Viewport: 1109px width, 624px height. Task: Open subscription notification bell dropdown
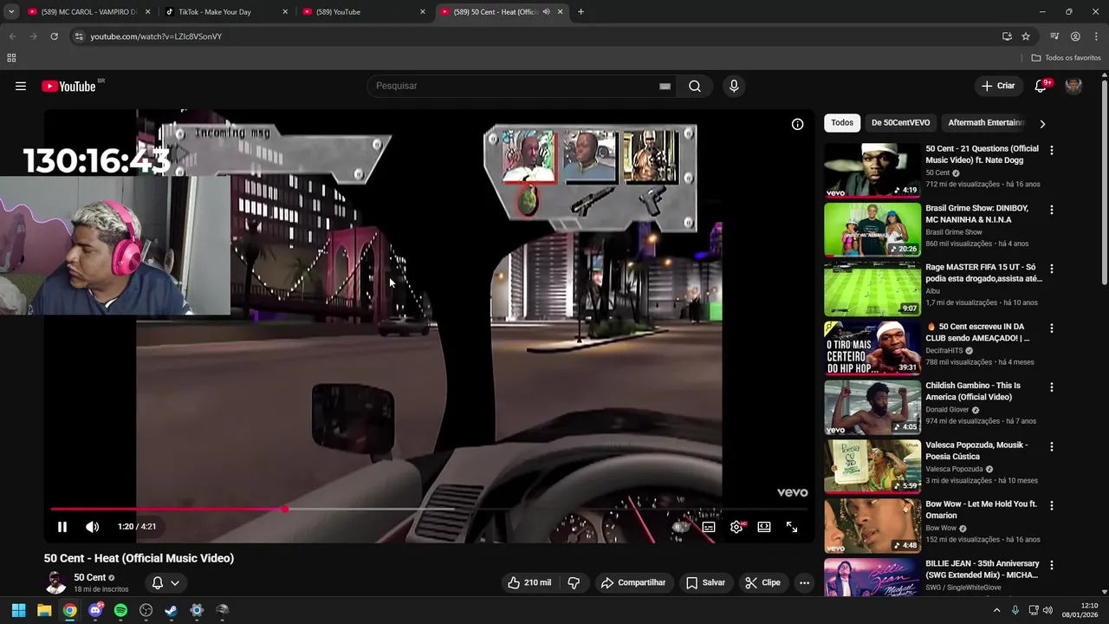pyautogui.click(x=165, y=582)
